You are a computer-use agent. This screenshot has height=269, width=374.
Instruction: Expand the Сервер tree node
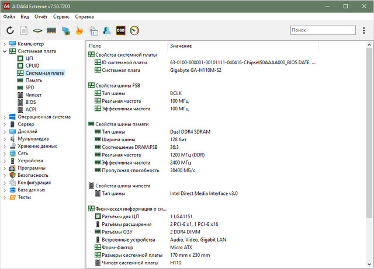click(5, 124)
